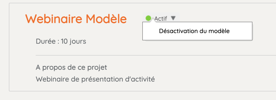Click the word Webinaire in the orange title
276x100 pixels.
pos(54,19)
